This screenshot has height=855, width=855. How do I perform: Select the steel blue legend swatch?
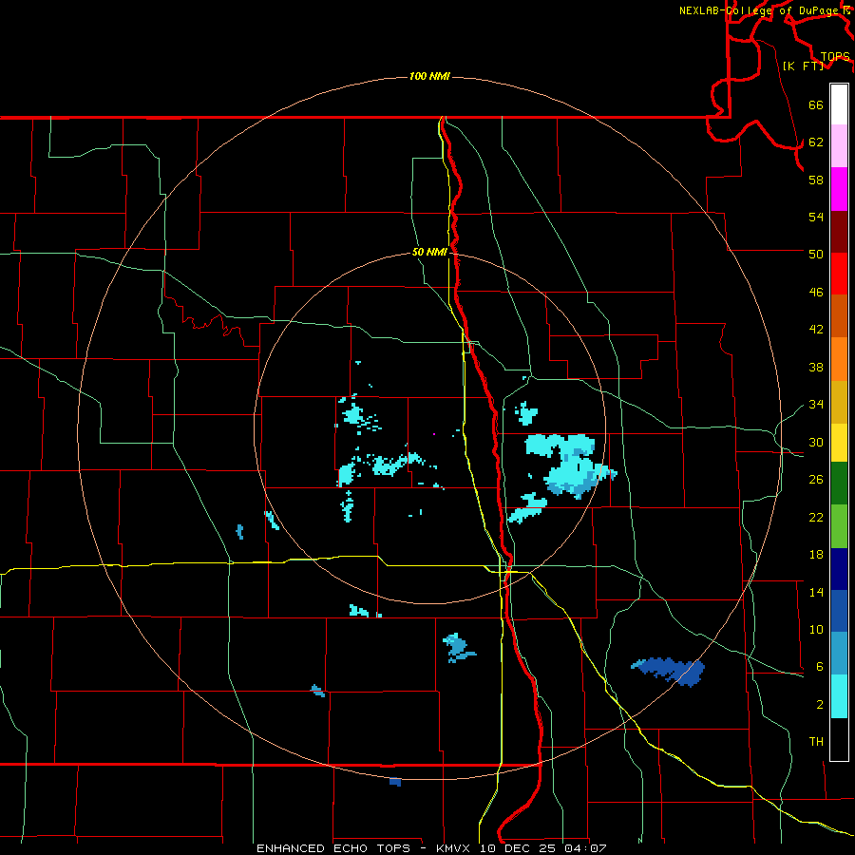839,654
